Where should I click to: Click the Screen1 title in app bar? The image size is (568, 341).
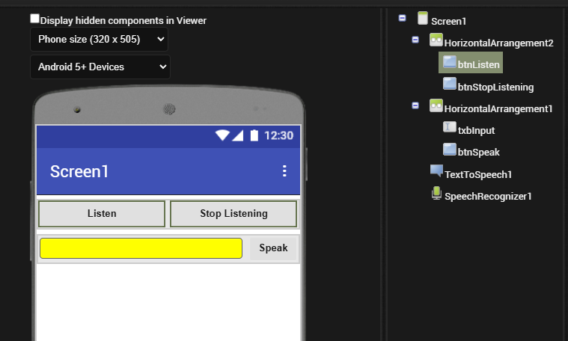tap(79, 171)
